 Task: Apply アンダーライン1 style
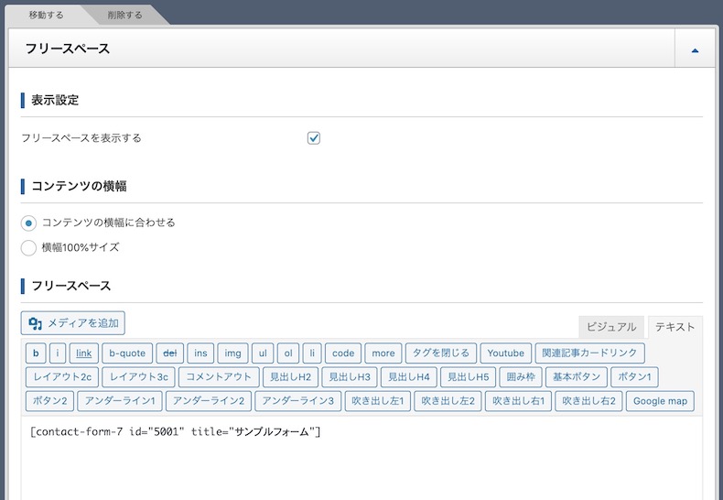[x=120, y=401]
